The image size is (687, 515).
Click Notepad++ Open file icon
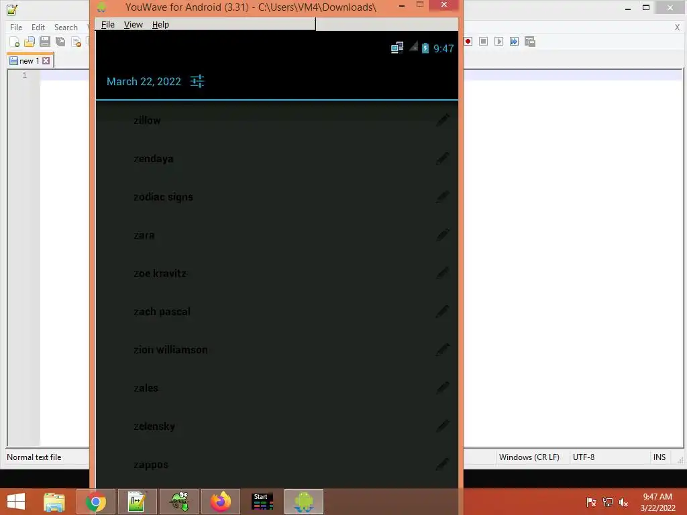point(30,42)
